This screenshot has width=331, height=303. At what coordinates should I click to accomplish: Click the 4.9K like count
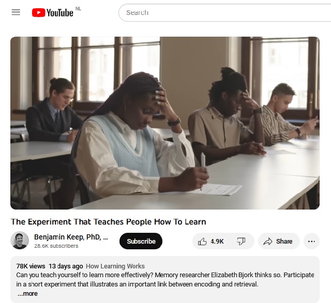(217, 241)
